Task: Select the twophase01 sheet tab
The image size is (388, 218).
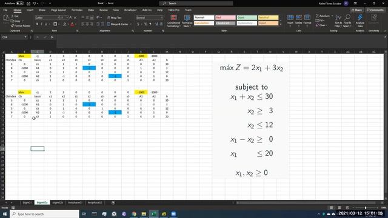Action: [x=75, y=203]
